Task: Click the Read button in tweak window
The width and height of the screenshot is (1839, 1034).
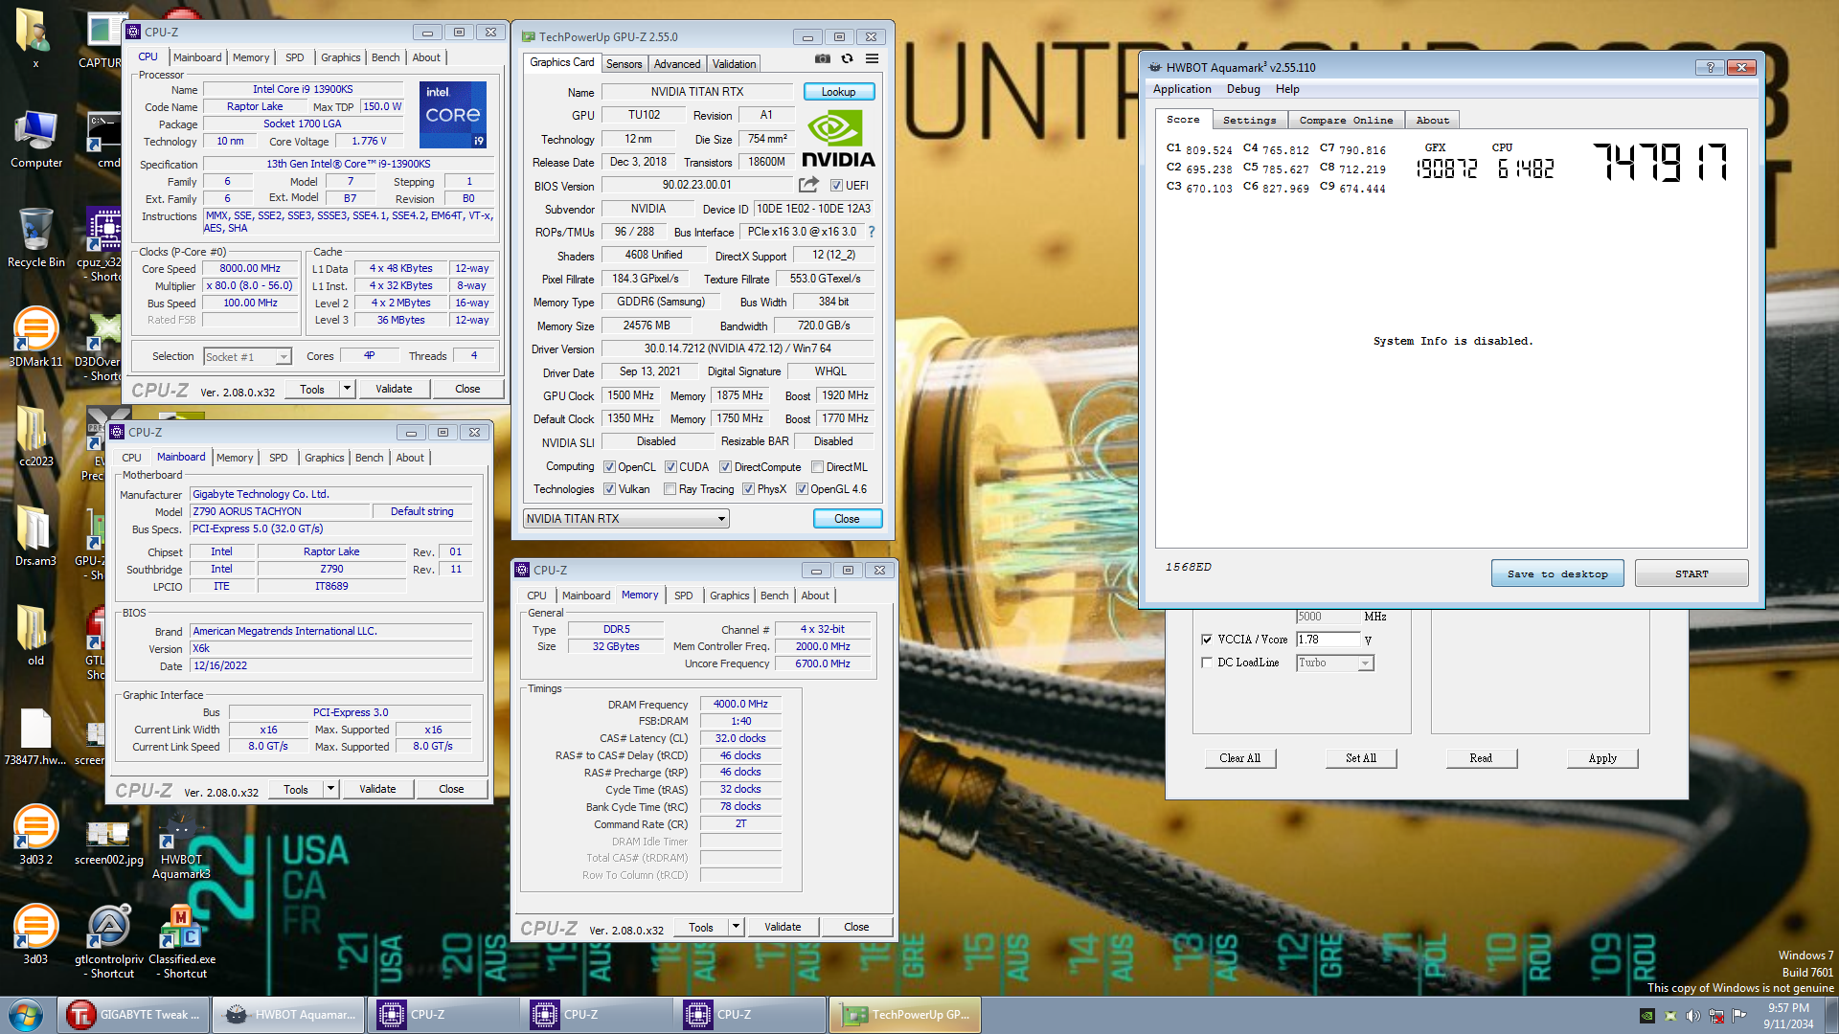Action: (x=1481, y=758)
